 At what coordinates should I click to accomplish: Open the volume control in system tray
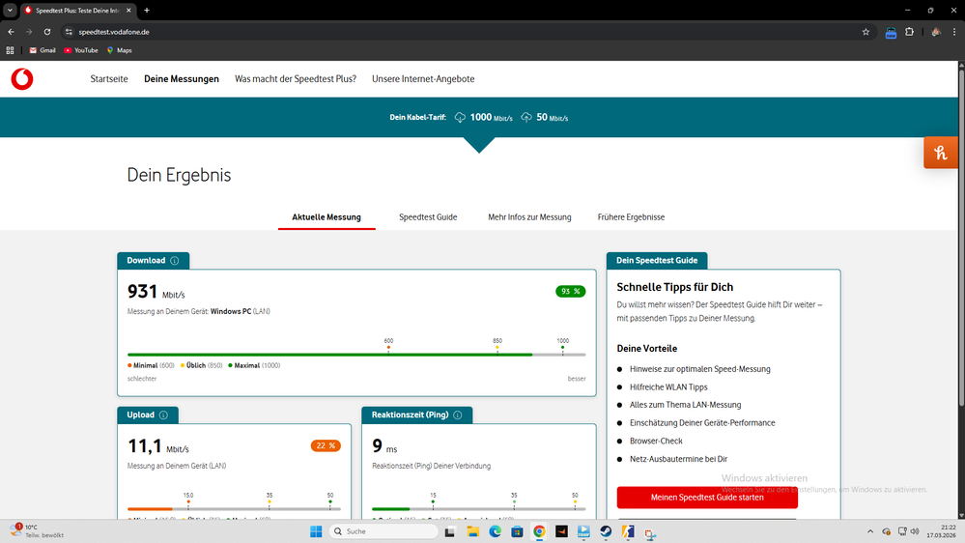[x=915, y=531]
